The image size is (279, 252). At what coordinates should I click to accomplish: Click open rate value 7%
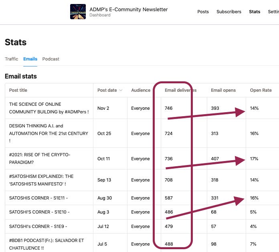253,244
